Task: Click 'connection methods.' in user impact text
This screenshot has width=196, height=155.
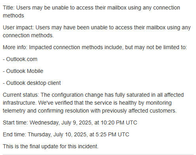Action: click(28, 35)
